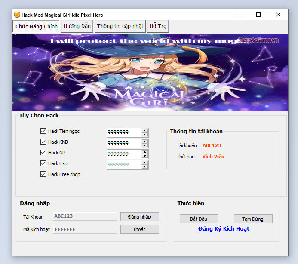The height and width of the screenshot is (265, 298).
Task: Decrease the Hack NP value with down arrow
Action: [145, 156]
